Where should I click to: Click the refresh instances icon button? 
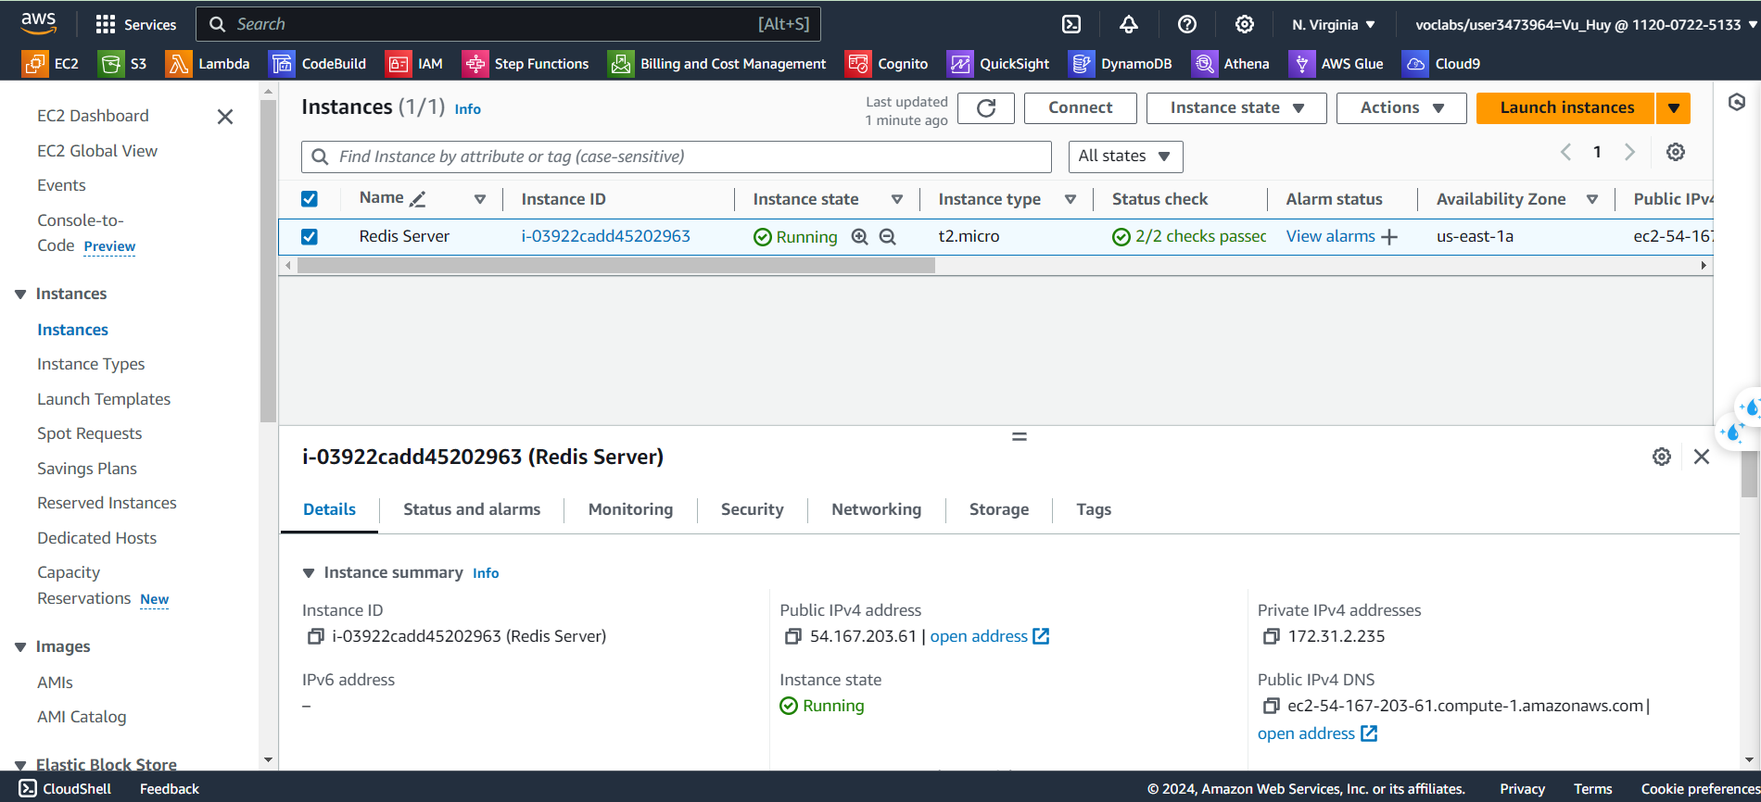pos(985,108)
